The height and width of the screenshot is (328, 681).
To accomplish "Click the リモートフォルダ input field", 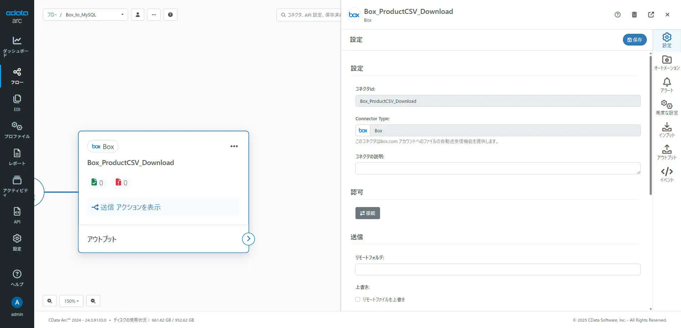I will tap(498, 269).
